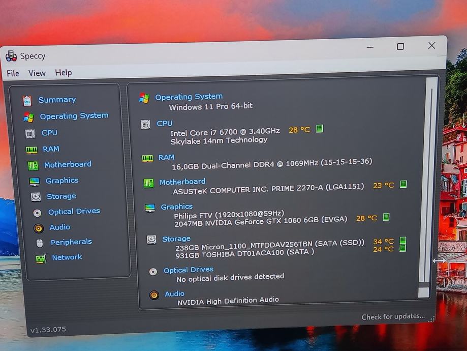467x351 pixels.
Task: Click the Storage heading in summary panel
Action: pyautogui.click(x=176, y=239)
